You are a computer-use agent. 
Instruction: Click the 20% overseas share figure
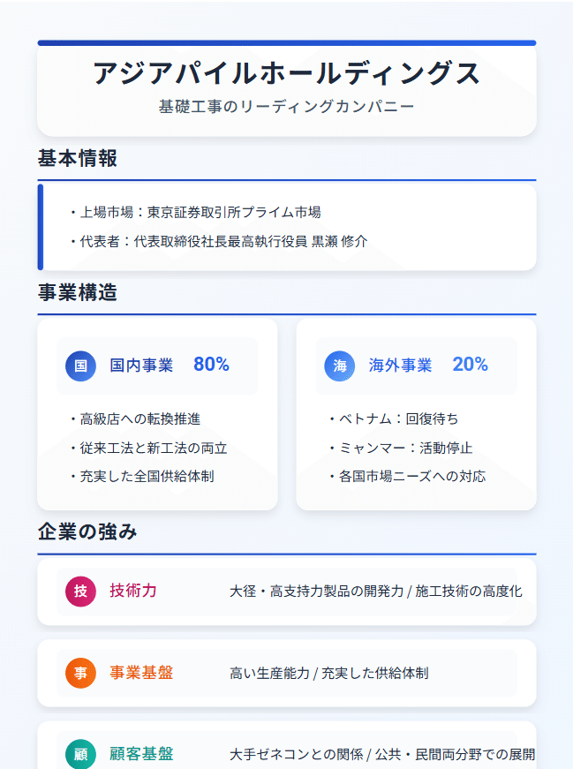pos(470,365)
